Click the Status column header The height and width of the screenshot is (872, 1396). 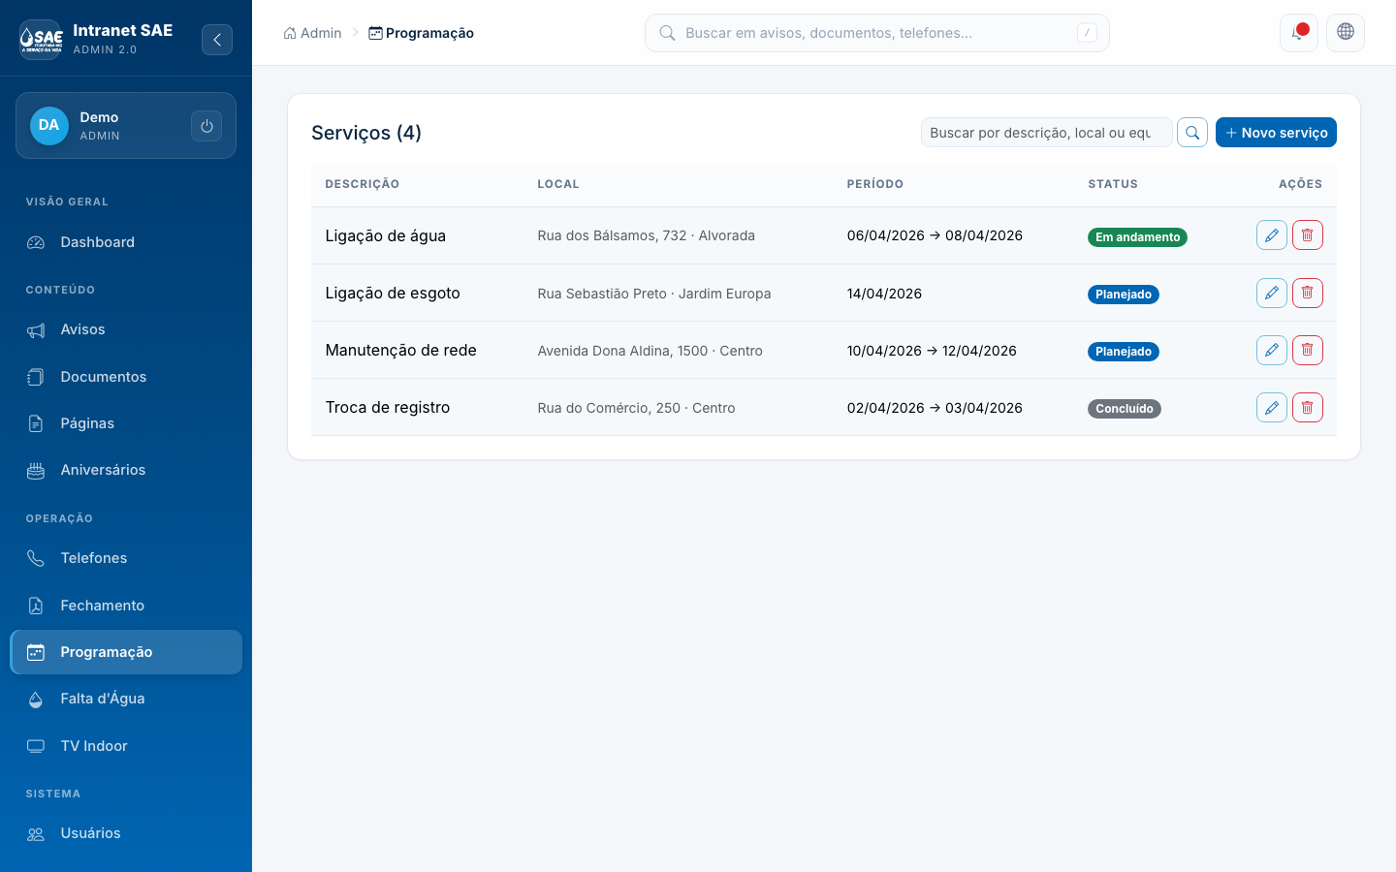(1113, 184)
